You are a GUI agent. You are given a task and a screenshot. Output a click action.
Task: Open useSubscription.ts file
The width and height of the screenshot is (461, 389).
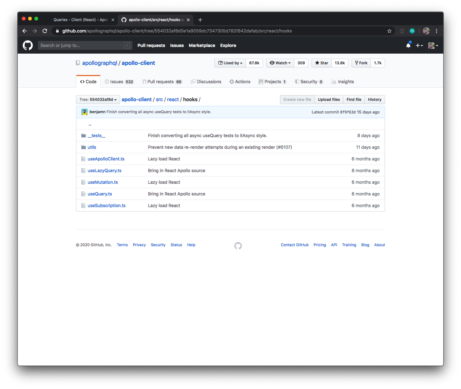coord(106,206)
